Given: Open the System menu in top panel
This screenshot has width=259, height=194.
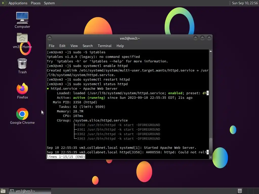Looking at the screenshot, I should tap(49, 3).
